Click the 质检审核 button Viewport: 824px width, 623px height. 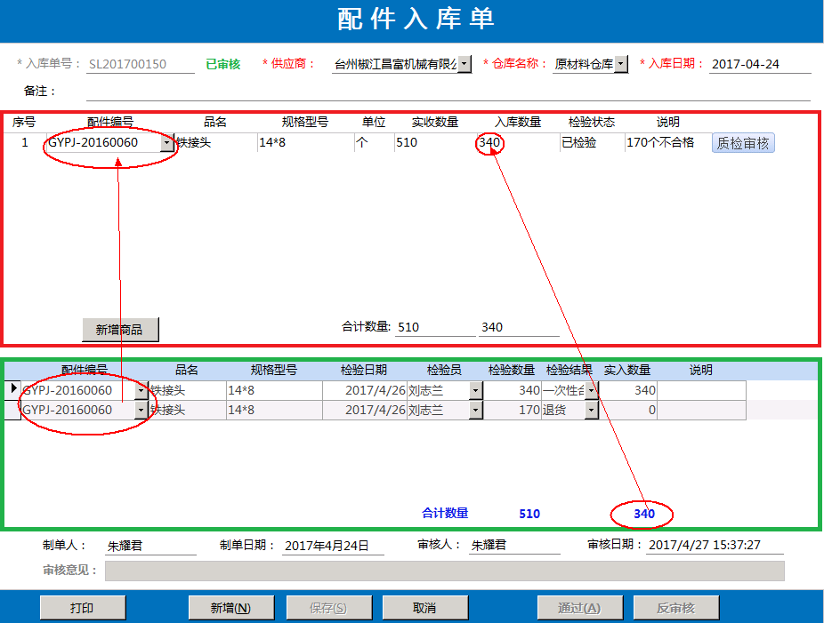tap(743, 143)
